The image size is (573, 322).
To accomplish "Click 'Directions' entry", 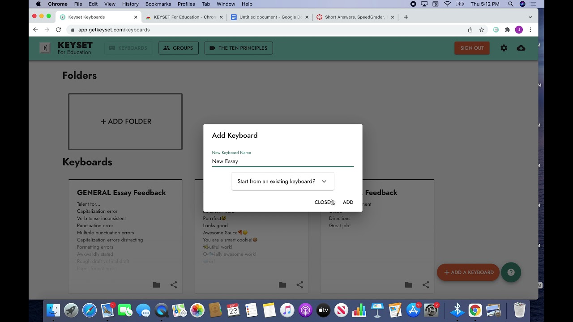I will pyautogui.click(x=340, y=218).
